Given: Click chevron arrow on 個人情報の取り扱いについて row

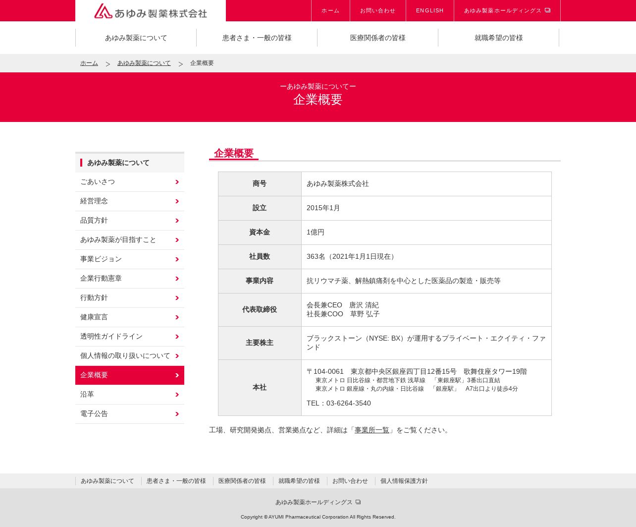Looking at the screenshot, I should pos(177,356).
